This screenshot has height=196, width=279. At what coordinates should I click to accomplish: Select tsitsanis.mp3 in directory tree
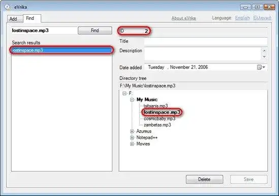tap(156, 106)
